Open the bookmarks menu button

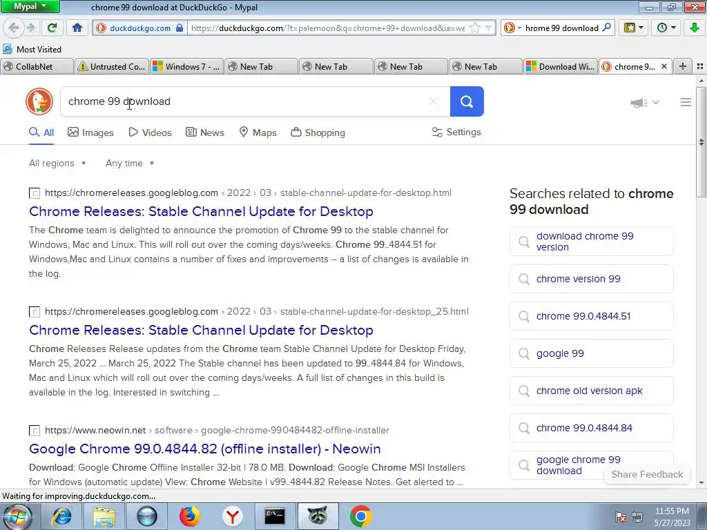634,28
